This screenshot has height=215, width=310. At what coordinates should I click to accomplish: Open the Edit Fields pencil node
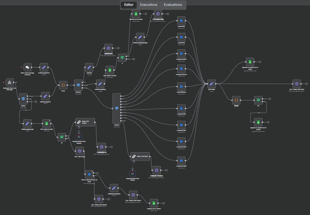pyautogui.click(x=211, y=84)
